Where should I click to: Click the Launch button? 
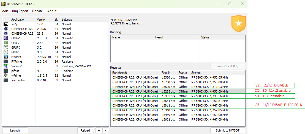[x=15, y=130]
